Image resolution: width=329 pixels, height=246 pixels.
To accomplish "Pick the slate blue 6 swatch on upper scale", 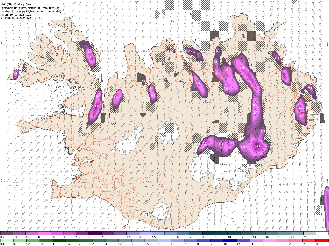I will [183, 233].
